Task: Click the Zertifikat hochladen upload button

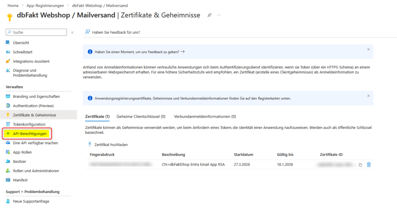Action: [x=108, y=144]
